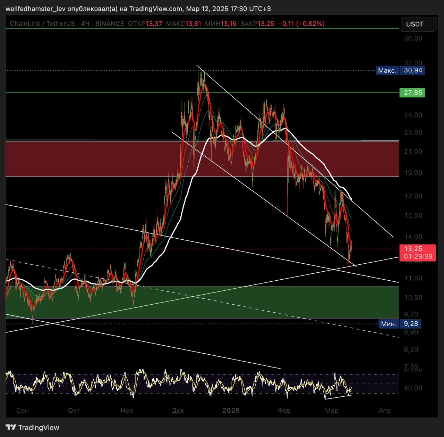Click the 9,70 price axis label
Screen dimensions: 444x437
tap(411, 314)
